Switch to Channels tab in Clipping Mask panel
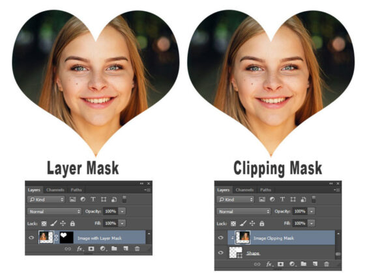365x273 pixels. (x=244, y=190)
